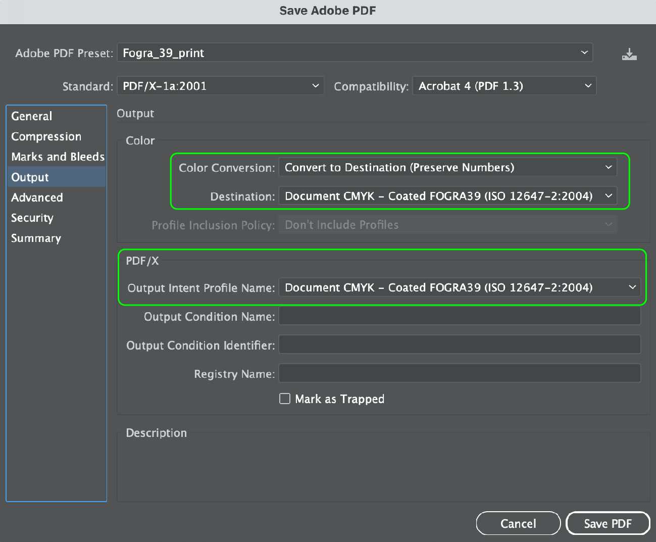The width and height of the screenshot is (656, 542).
Task: Click the Output Condition Identifier field
Action: (460, 345)
